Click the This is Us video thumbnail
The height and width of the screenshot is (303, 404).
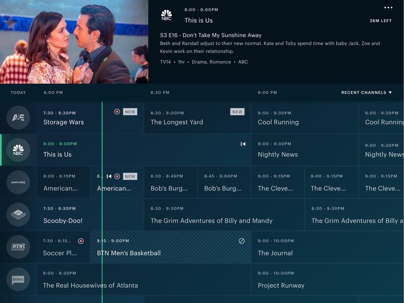[x=74, y=42]
